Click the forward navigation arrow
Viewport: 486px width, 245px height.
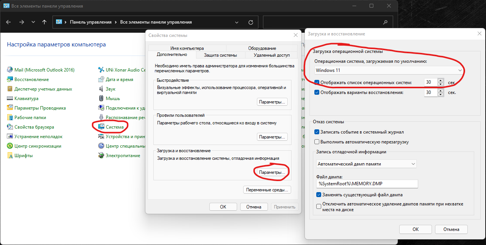pyautogui.click(x=21, y=22)
